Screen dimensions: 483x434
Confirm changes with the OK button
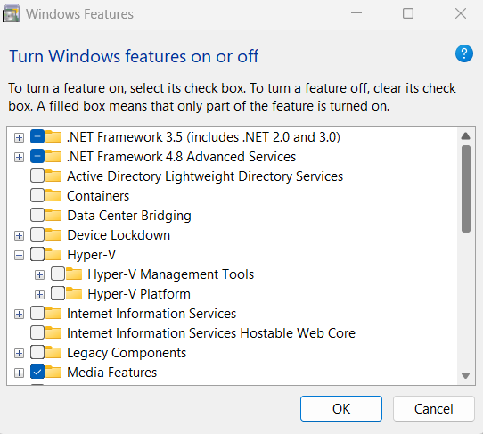pyautogui.click(x=341, y=409)
